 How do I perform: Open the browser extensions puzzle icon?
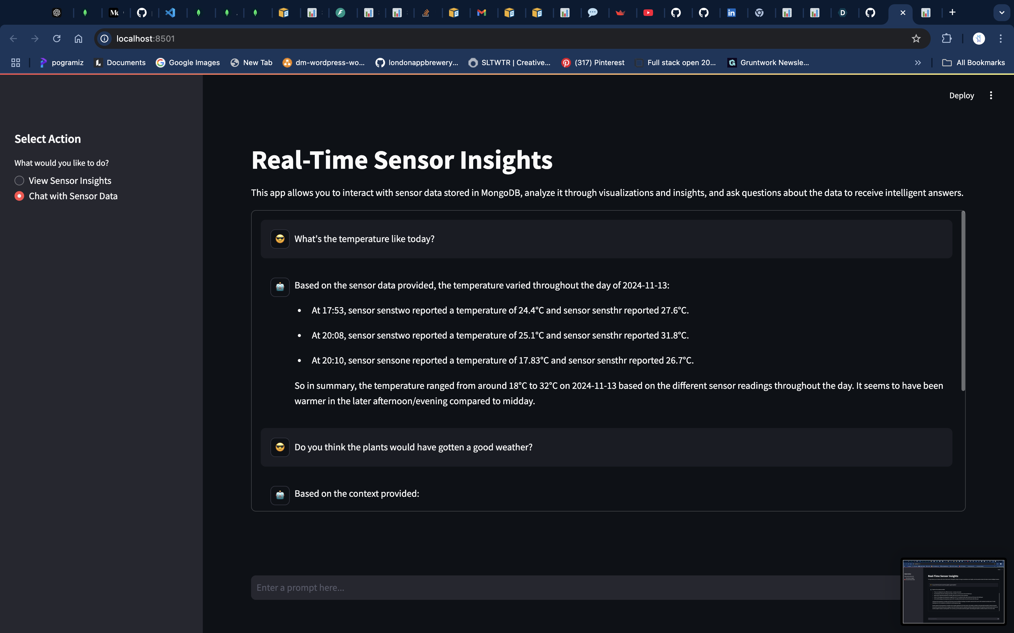(946, 39)
